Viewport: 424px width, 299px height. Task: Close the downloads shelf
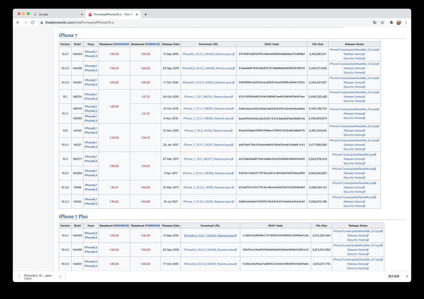pyautogui.click(x=407, y=276)
